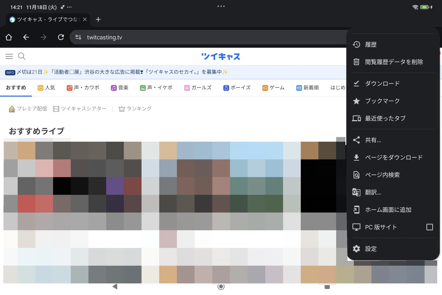Open a new tab with plus icon

pyautogui.click(x=98, y=20)
